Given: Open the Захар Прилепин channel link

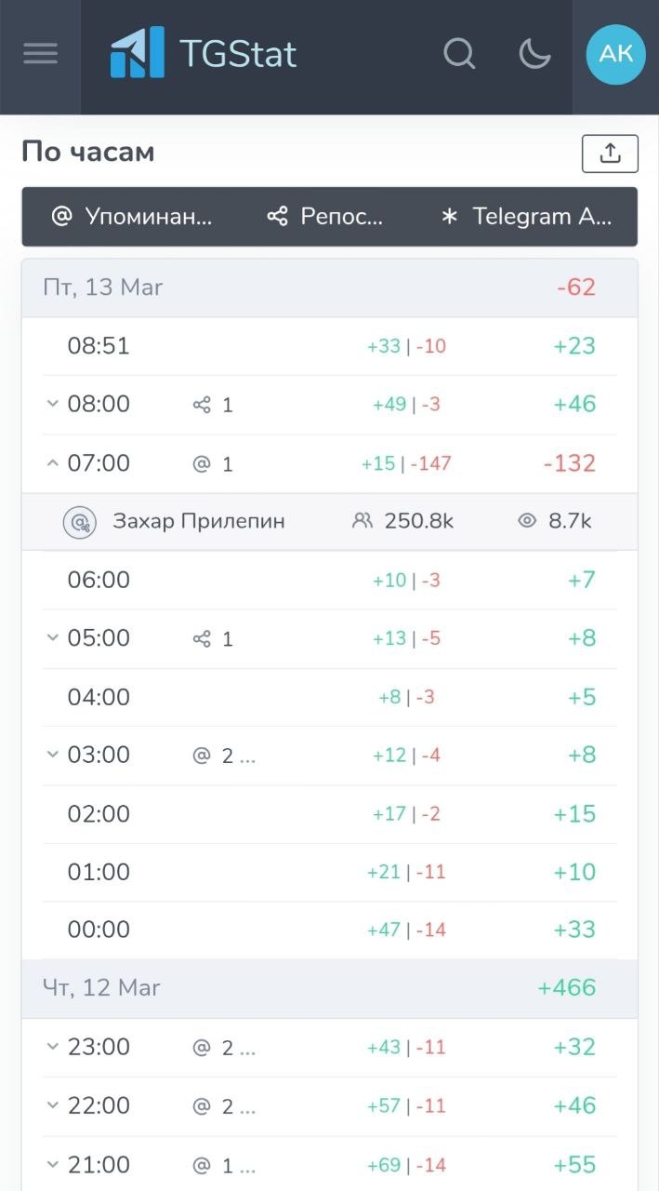Looking at the screenshot, I should [x=199, y=521].
